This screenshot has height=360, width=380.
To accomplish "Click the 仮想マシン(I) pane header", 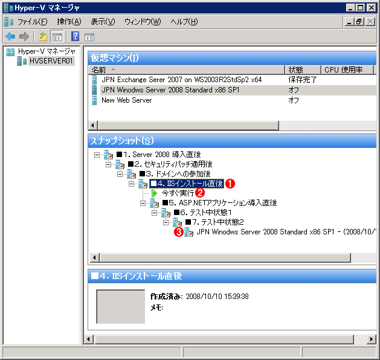I will pyautogui.click(x=232, y=58).
